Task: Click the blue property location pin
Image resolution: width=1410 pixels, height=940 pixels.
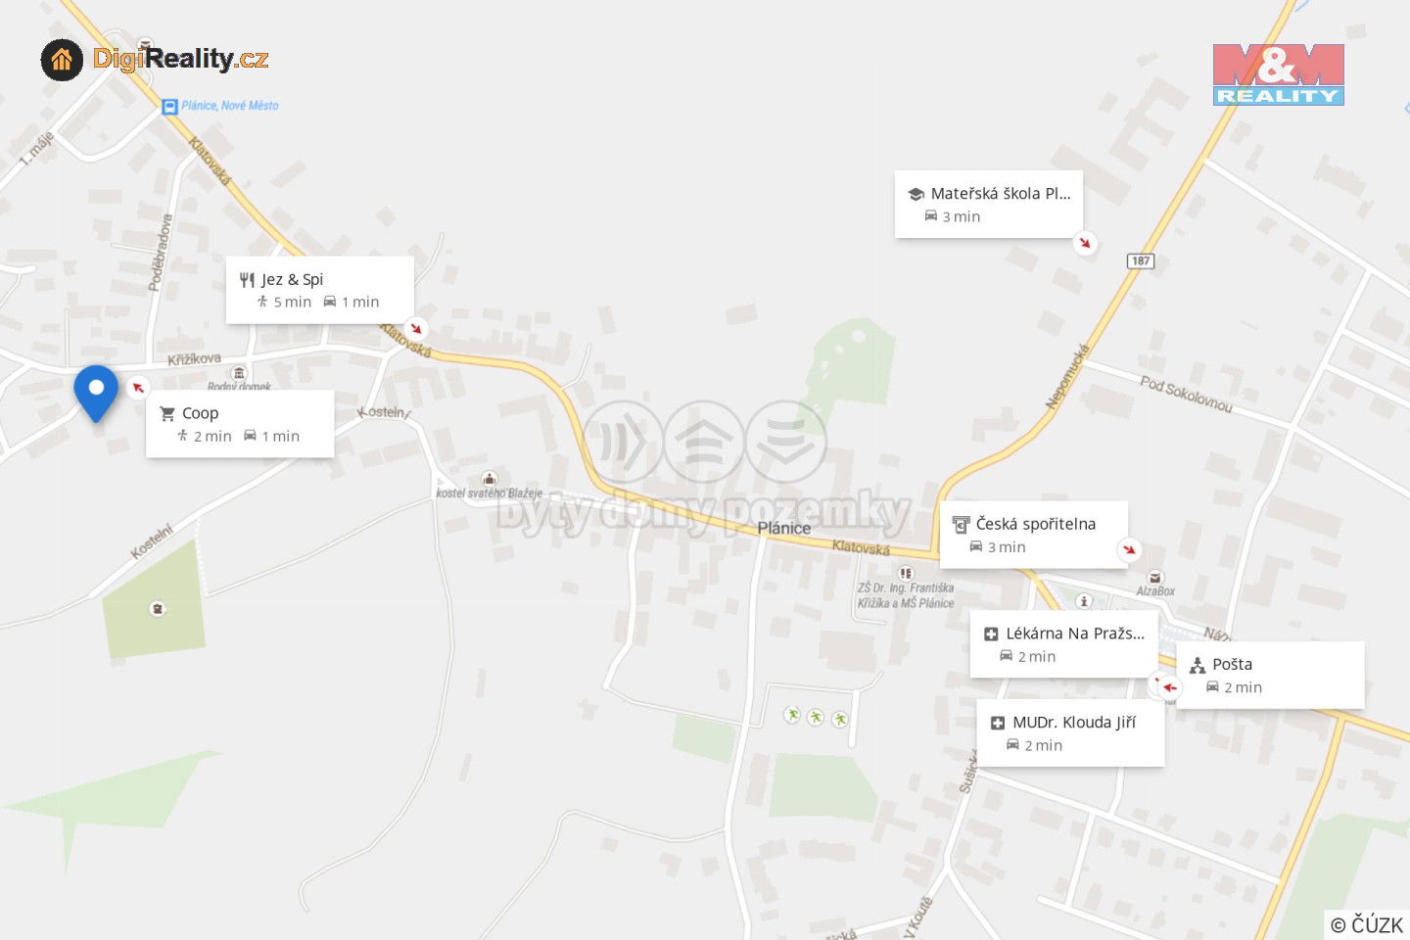Action: (x=96, y=394)
